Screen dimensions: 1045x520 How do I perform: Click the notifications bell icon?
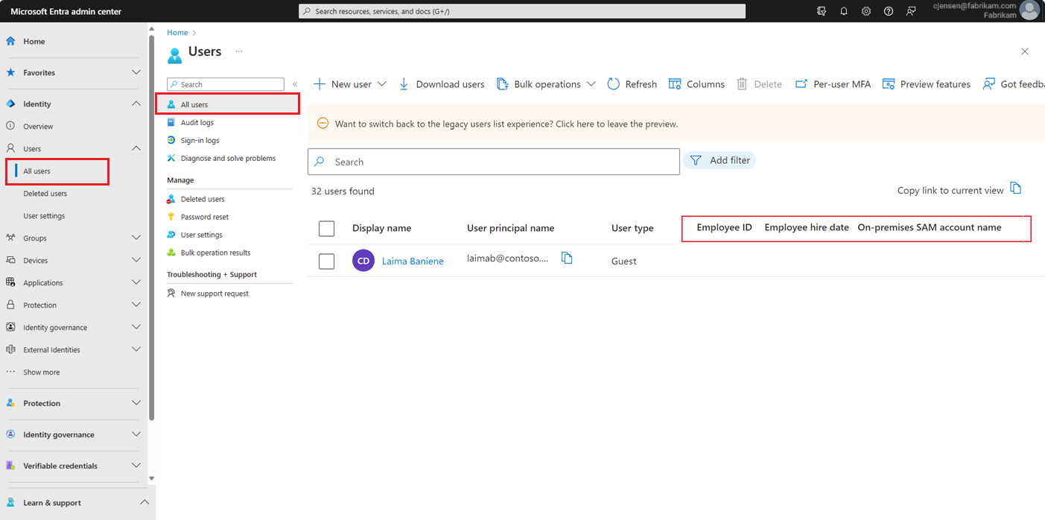[x=844, y=11]
